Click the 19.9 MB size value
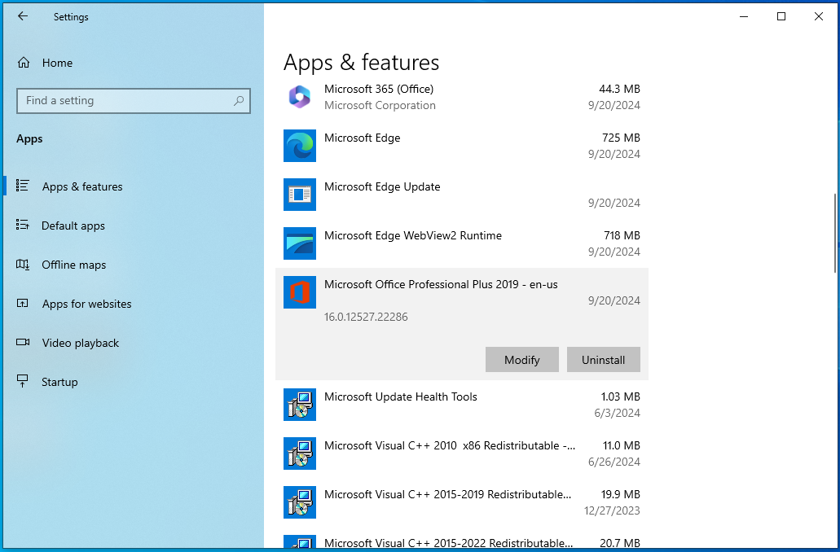This screenshot has width=840, height=552. 620,494
